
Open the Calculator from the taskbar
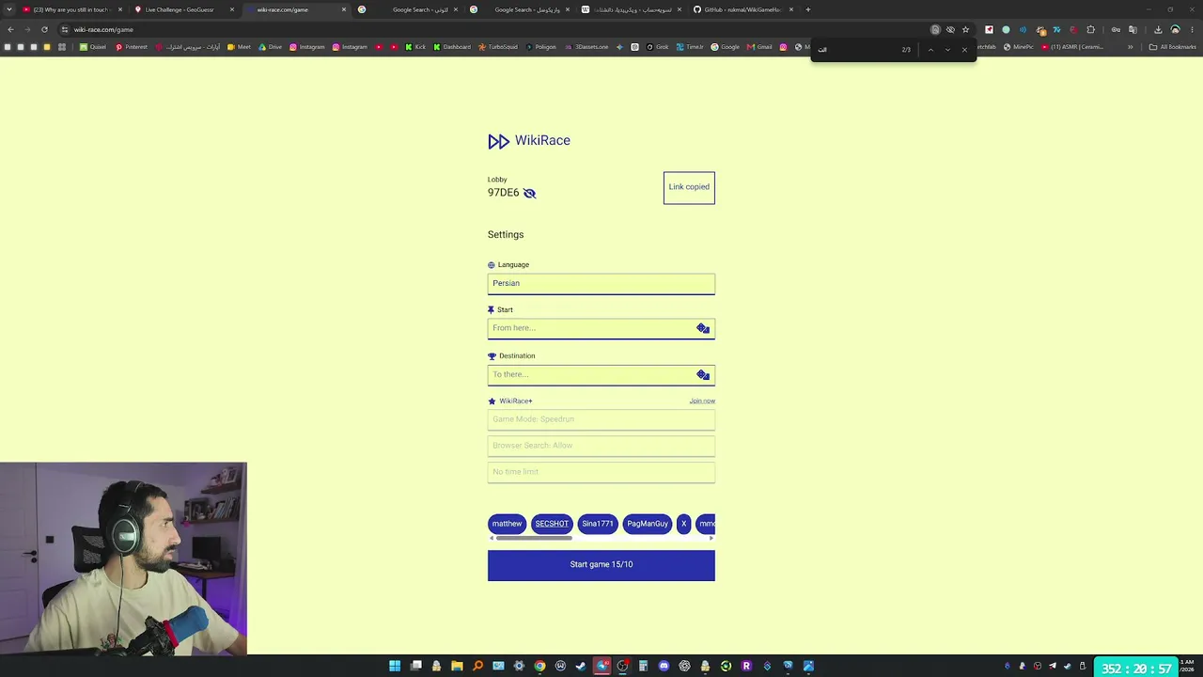click(x=643, y=667)
